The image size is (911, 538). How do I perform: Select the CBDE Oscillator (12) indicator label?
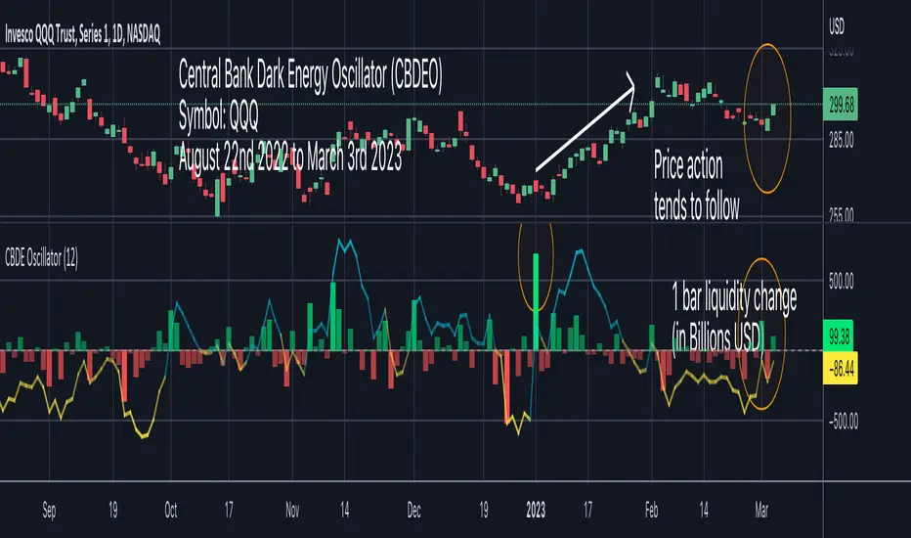tap(41, 257)
